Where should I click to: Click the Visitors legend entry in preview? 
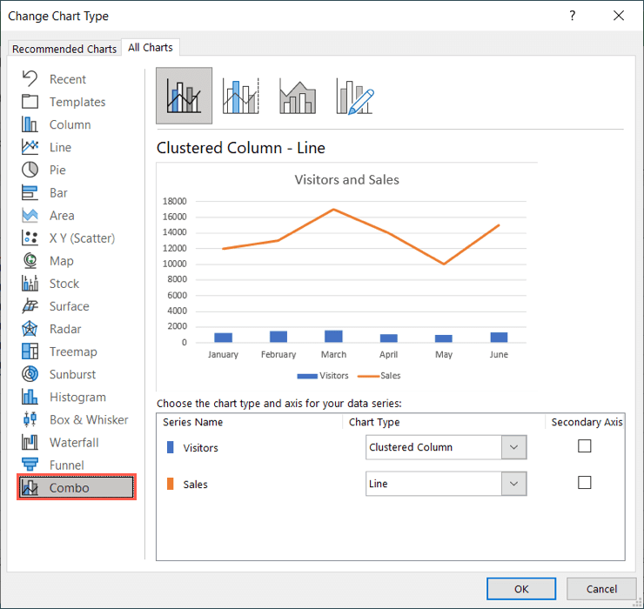point(323,375)
